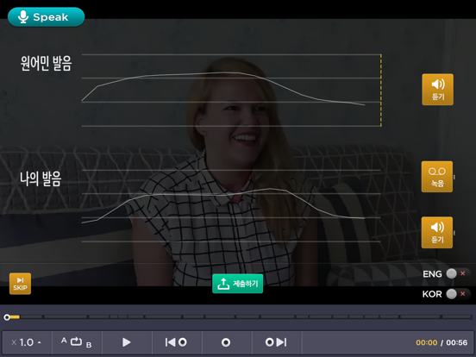This screenshot has width=476, height=357.
Task: Click the native speaker pitch curve graph
Action: tap(231, 91)
